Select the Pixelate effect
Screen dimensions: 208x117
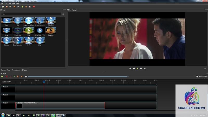pyautogui.click(x=6, y=42)
